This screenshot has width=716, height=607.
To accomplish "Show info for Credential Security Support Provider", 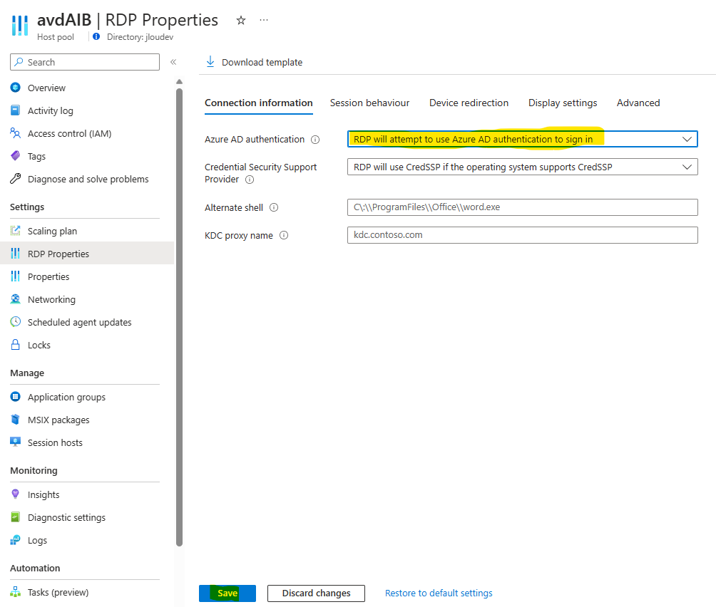I will [x=250, y=180].
